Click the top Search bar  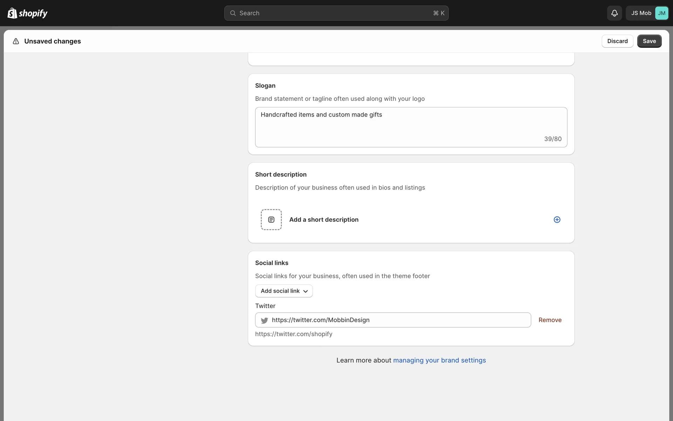[336, 13]
